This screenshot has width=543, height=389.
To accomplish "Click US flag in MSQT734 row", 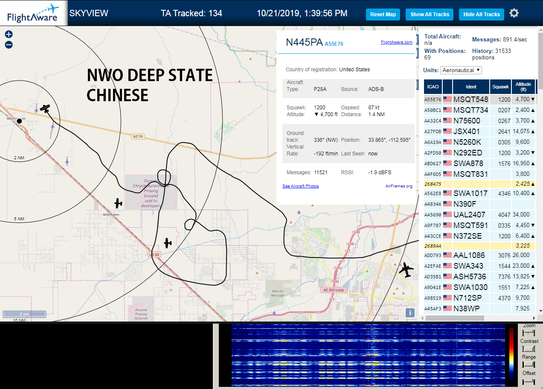I will tap(447, 110).
